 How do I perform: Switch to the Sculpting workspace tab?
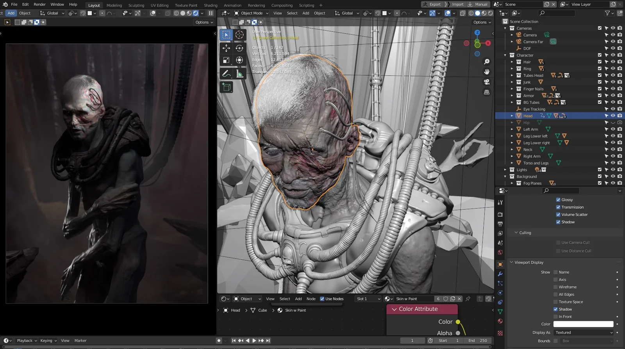136,5
